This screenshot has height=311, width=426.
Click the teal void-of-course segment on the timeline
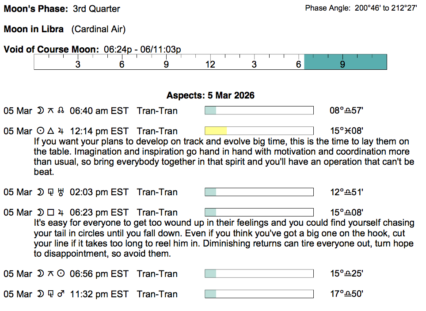[346, 62]
